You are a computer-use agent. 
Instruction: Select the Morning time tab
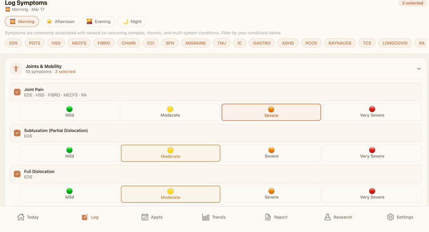coord(22,21)
